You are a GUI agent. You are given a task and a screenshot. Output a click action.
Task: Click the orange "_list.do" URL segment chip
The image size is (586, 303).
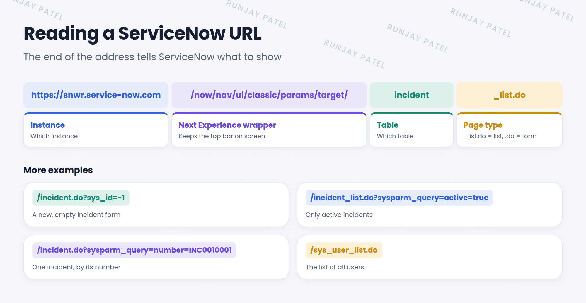point(510,95)
